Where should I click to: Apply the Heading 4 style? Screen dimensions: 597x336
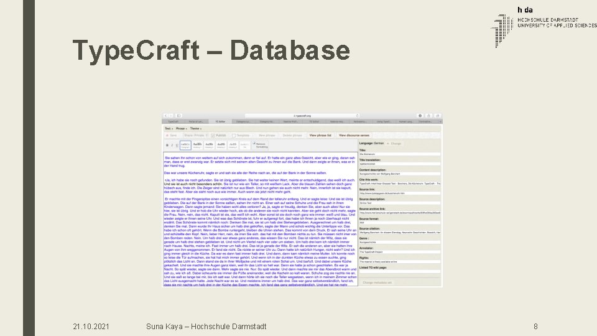(233, 145)
